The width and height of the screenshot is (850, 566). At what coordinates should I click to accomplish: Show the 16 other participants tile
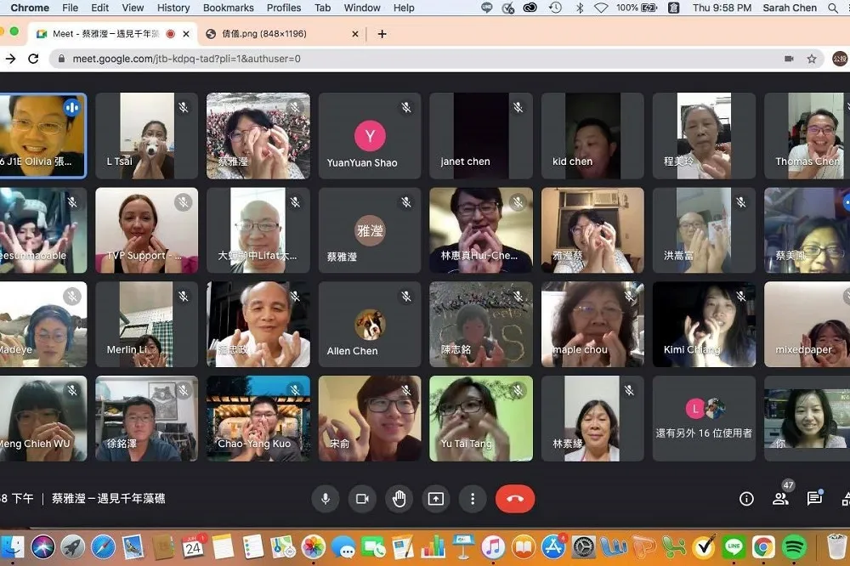704,418
